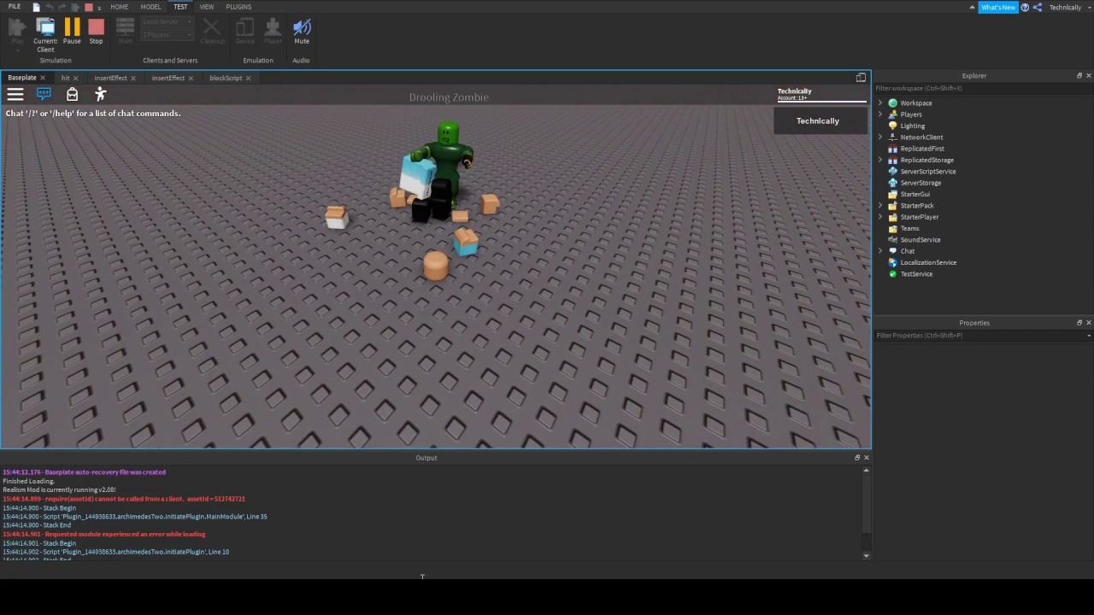Image resolution: width=1094 pixels, height=615 pixels.
Task: Switch to the HOME ribbon tab
Action: [x=119, y=7]
